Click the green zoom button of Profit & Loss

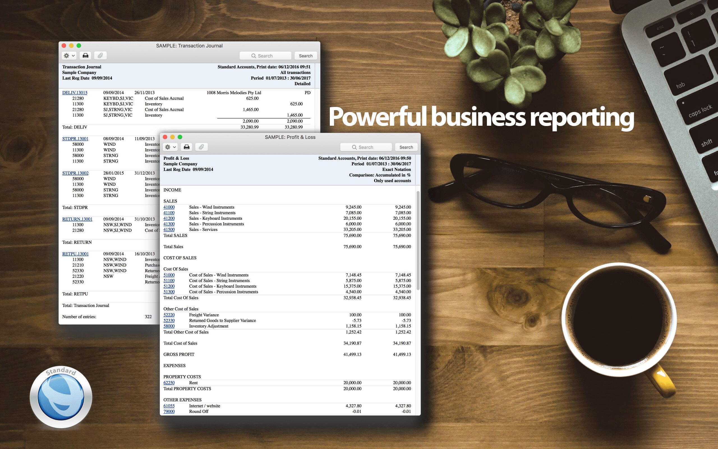(180, 137)
